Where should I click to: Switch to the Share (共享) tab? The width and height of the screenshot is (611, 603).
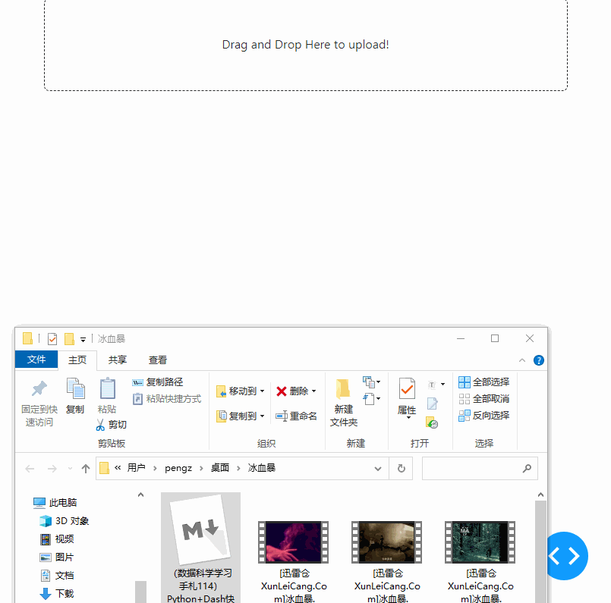[118, 360]
